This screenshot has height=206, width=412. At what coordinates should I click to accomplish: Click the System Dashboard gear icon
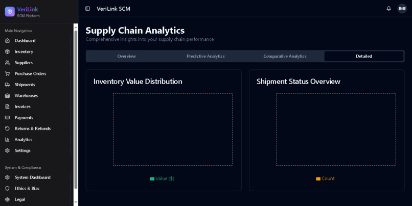(7, 177)
